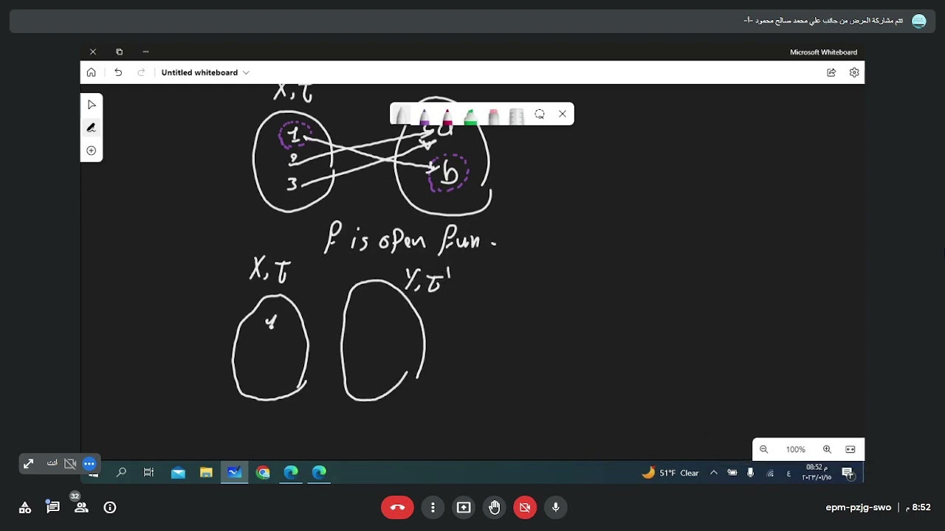Viewport: 945px width, 531px height.
Task: Open Task View on taskbar
Action: [x=149, y=473]
